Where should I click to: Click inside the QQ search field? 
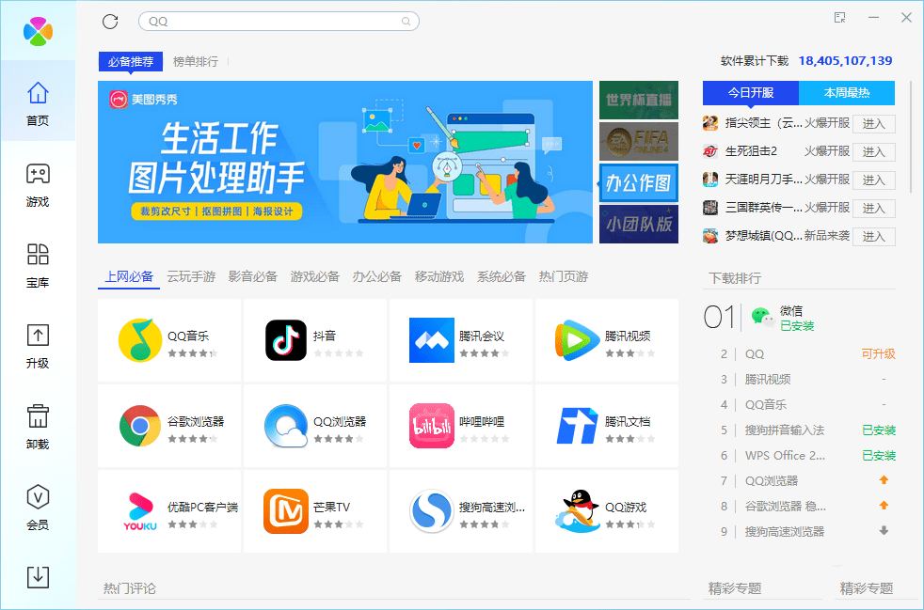point(273,21)
